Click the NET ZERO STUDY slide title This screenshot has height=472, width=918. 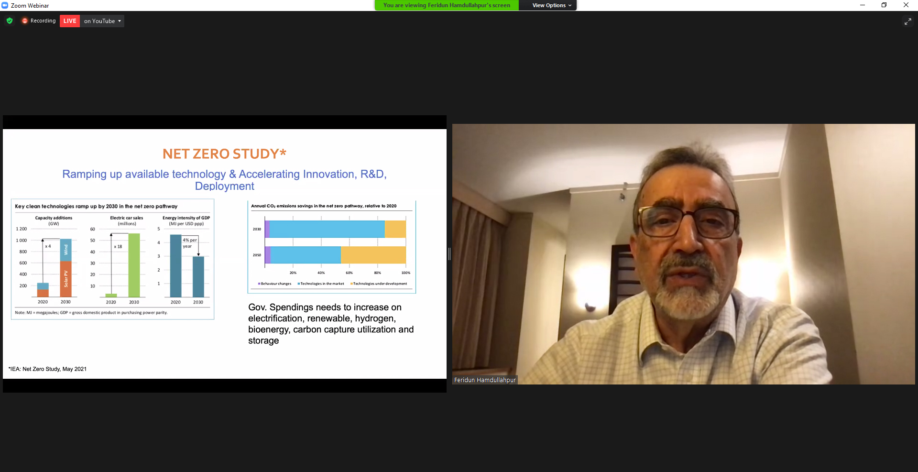[x=224, y=154]
